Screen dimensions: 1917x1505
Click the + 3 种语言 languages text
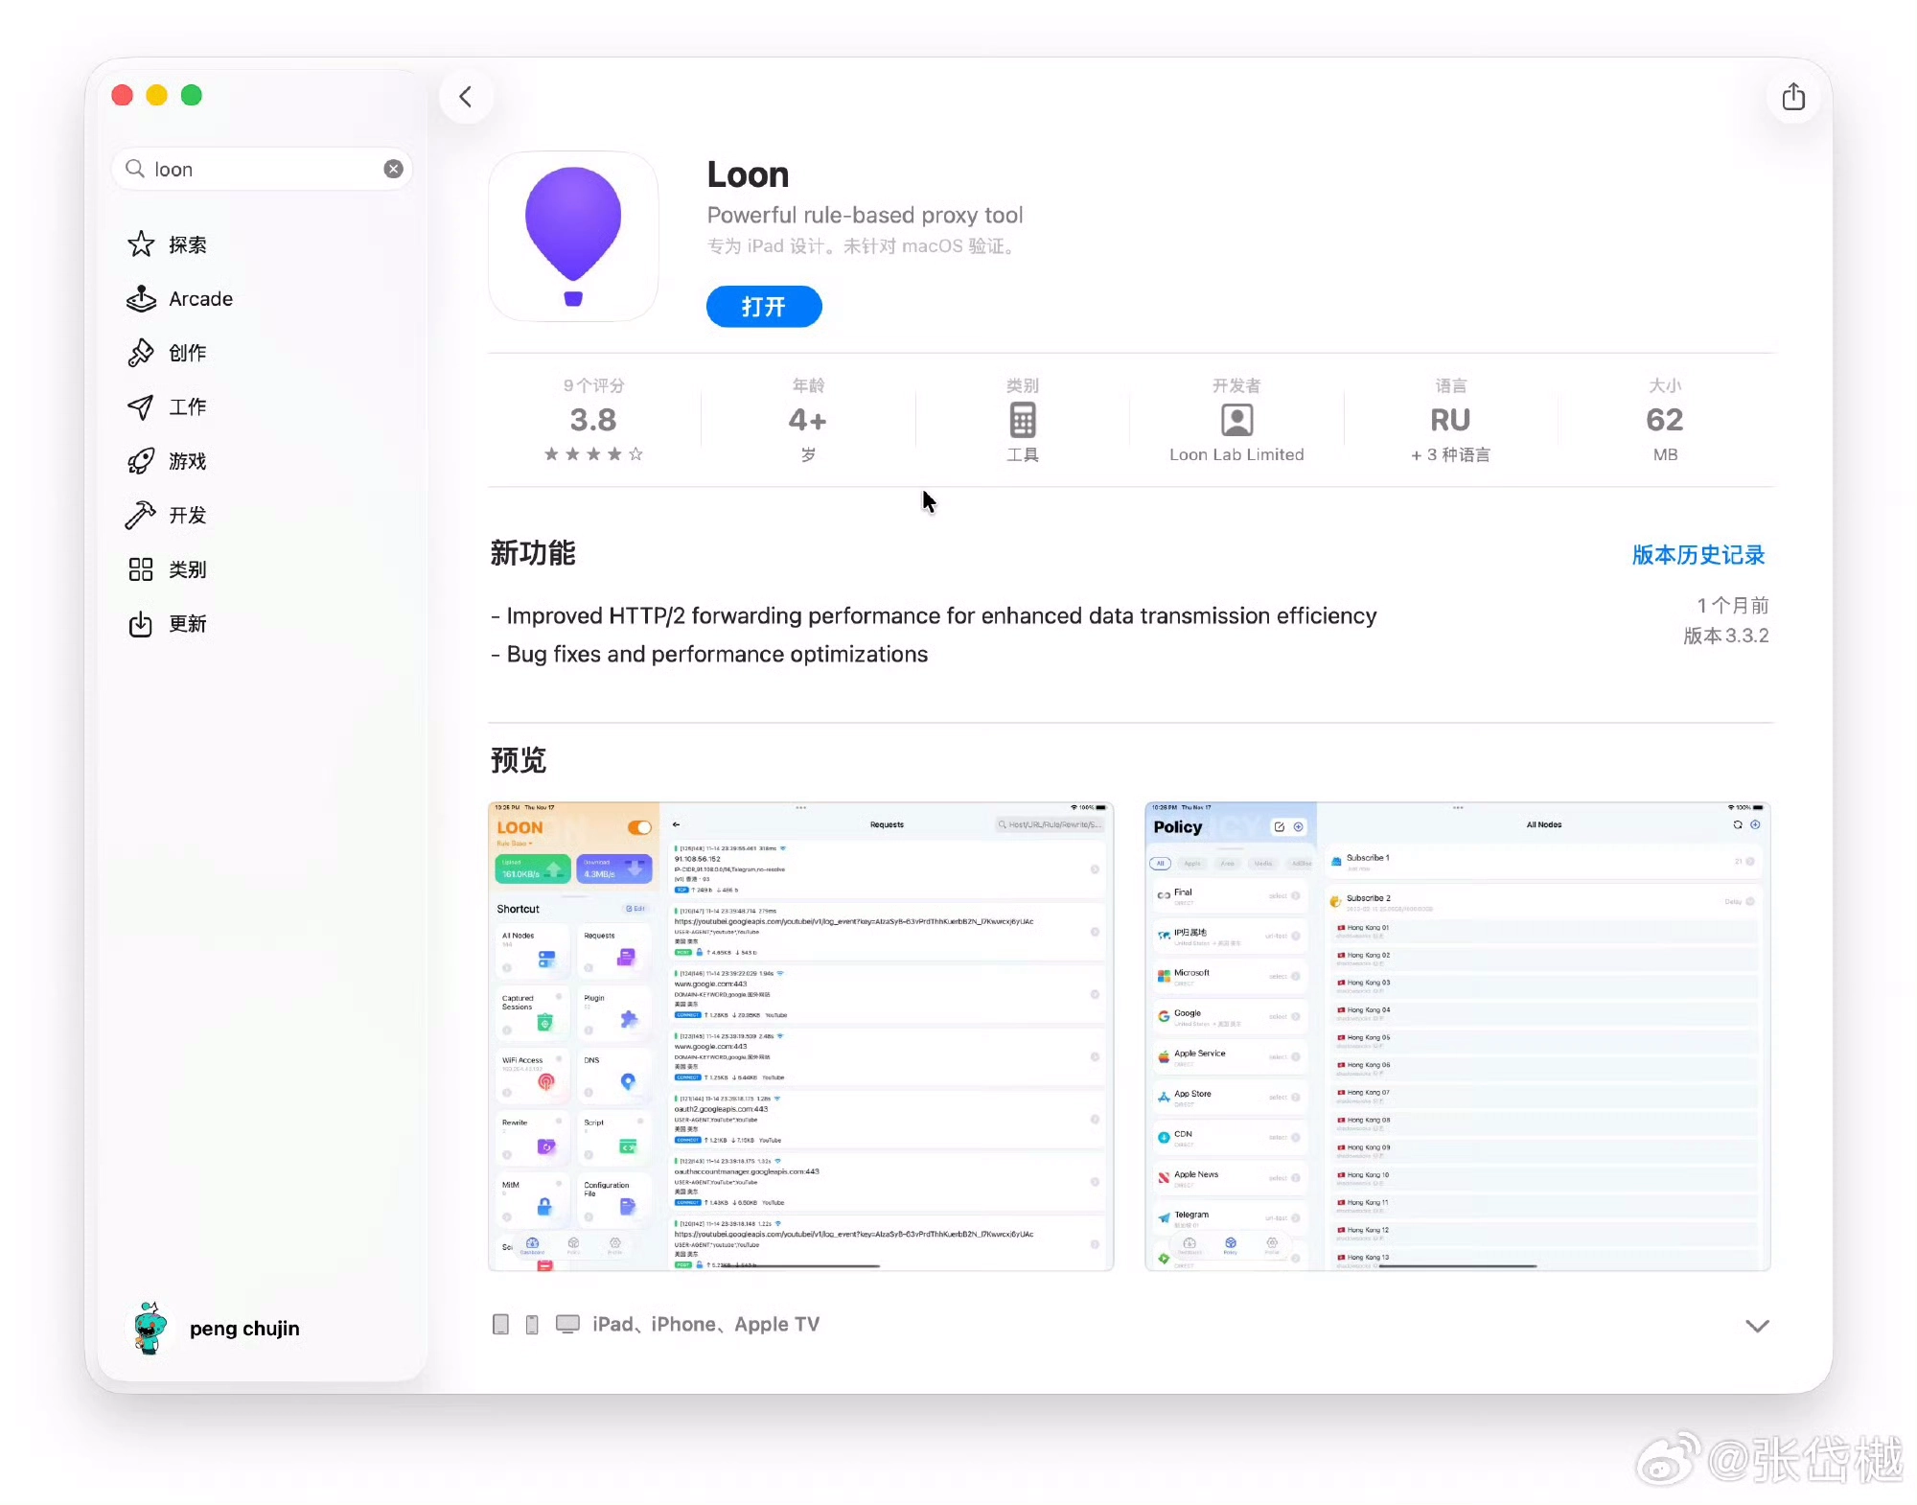[x=1450, y=454]
